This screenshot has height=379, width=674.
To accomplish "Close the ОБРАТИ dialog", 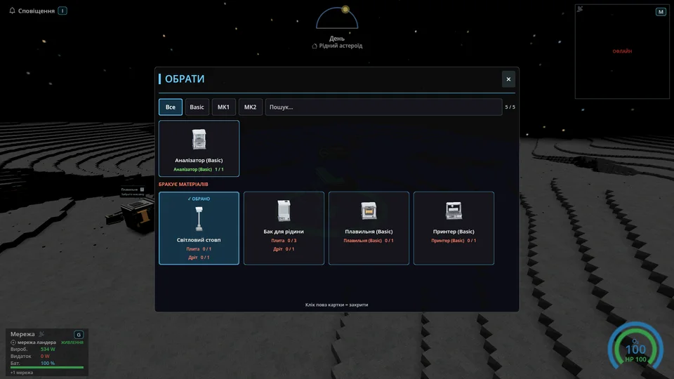I will coord(508,79).
